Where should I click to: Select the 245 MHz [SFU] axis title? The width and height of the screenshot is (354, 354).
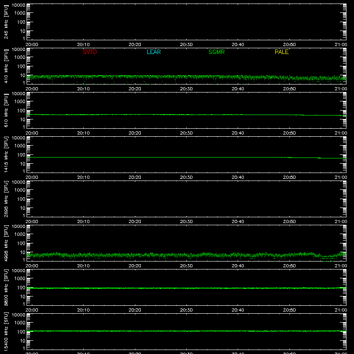[6, 22]
